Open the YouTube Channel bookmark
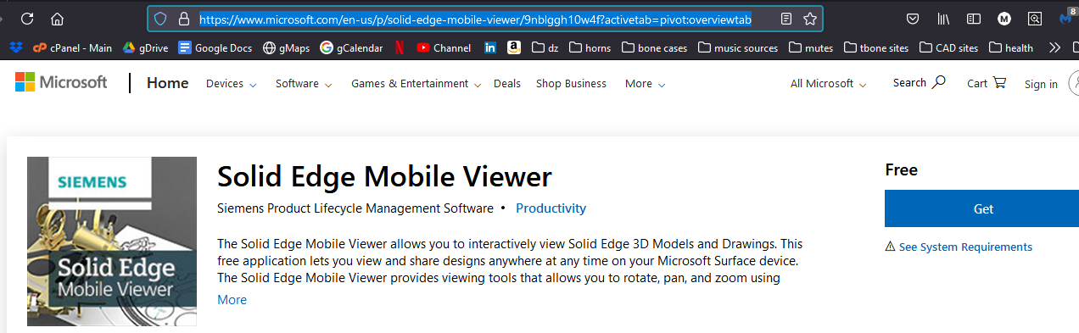Image resolution: width=1079 pixels, height=333 pixels. (x=444, y=48)
